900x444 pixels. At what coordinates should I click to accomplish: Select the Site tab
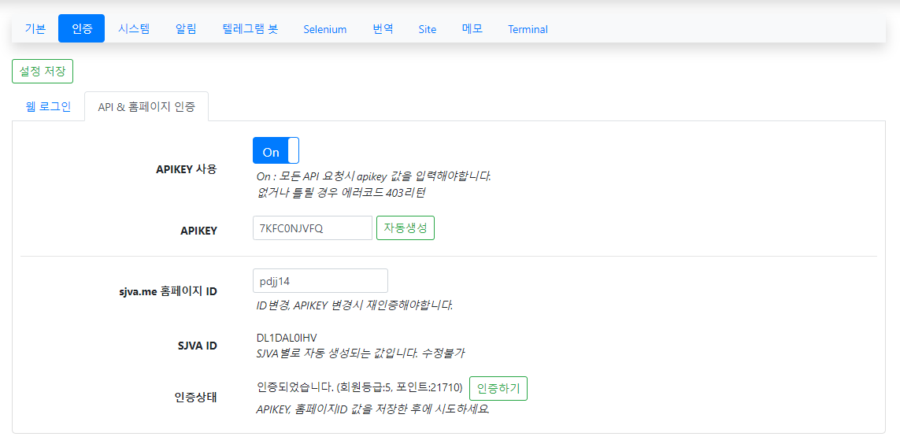coord(427,29)
